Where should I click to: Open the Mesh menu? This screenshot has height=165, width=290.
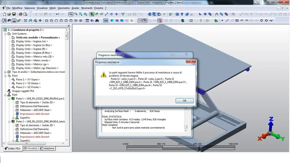(53, 8)
